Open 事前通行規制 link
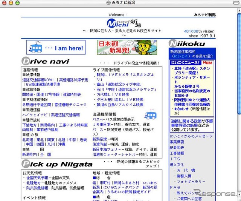This screenshot has height=201, width=241. tap(47, 130)
